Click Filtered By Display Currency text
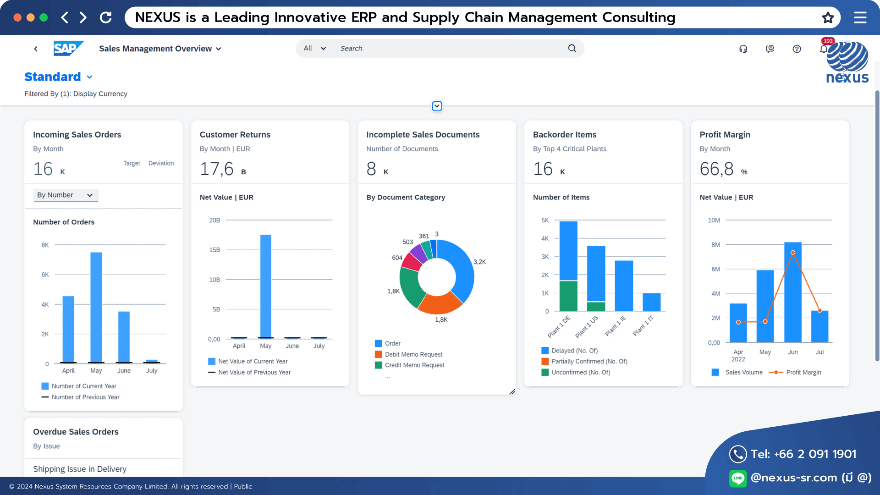This screenshot has height=495, width=880. tap(76, 93)
